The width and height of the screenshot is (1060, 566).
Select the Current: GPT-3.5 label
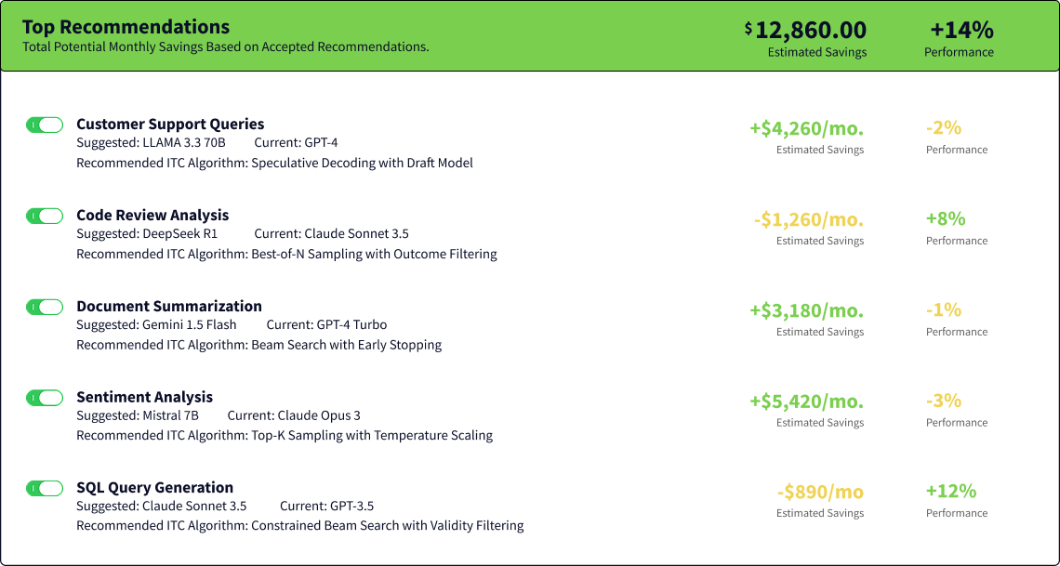pyautogui.click(x=326, y=506)
